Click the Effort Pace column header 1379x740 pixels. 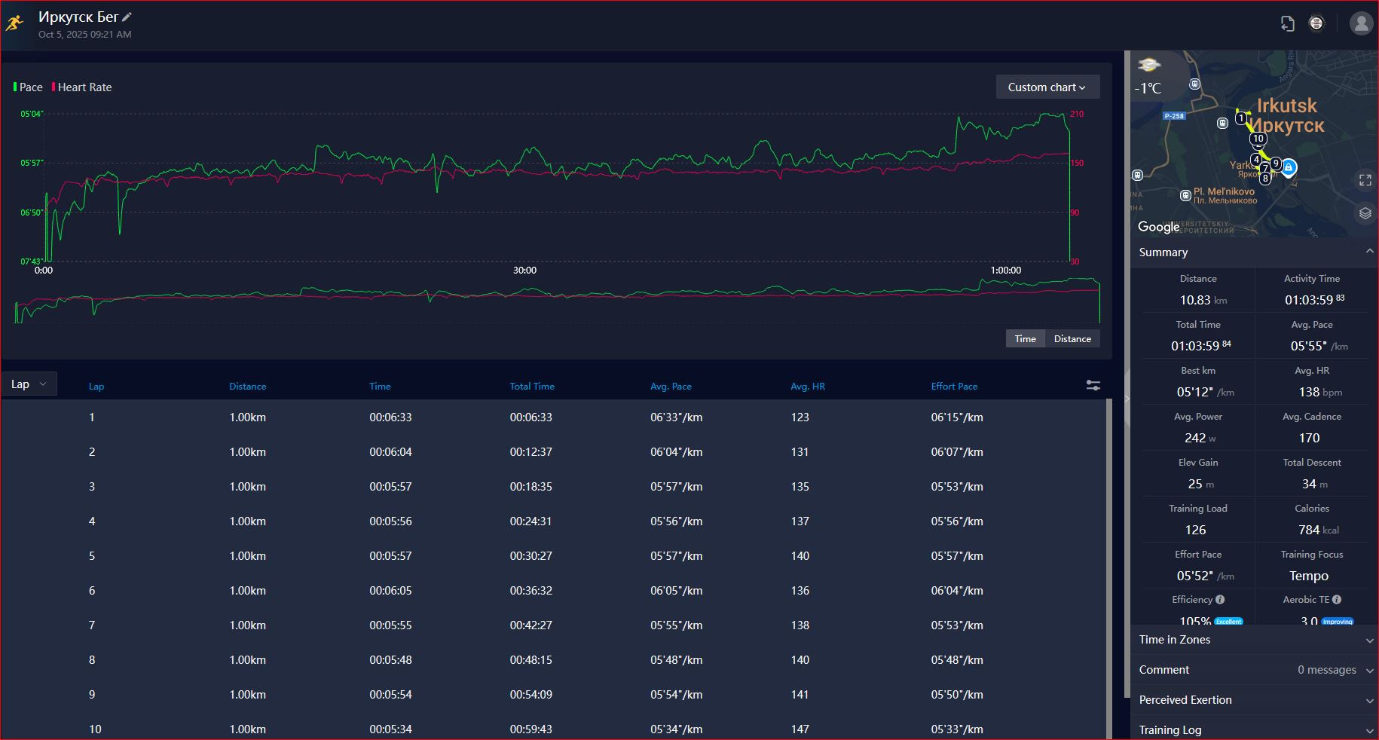click(x=954, y=386)
